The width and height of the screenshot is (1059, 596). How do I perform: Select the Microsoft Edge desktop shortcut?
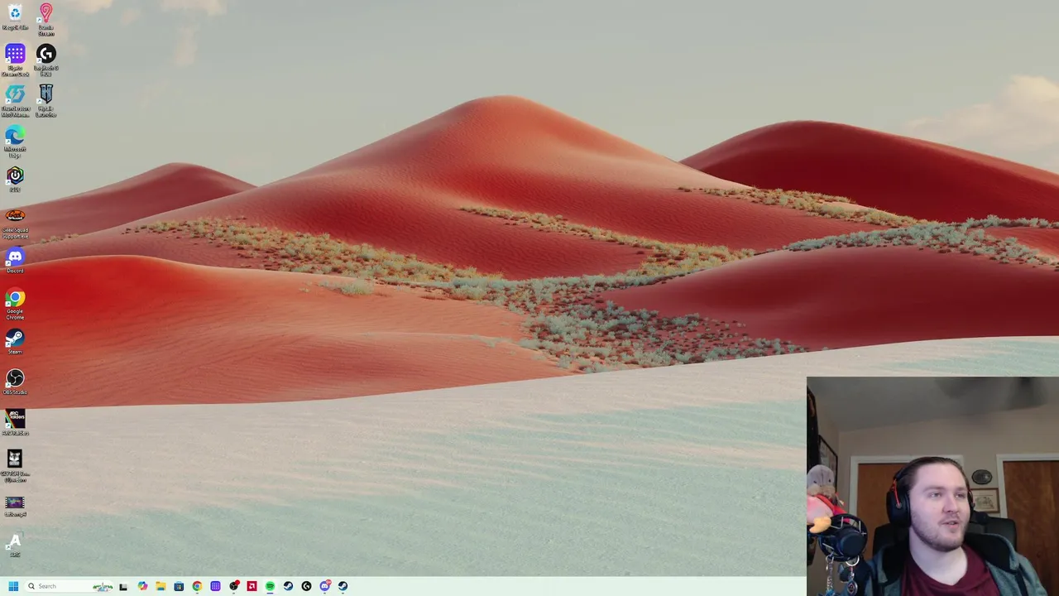(15, 142)
